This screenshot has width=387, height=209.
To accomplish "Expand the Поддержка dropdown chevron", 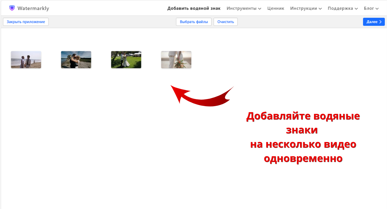I will [356, 9].
